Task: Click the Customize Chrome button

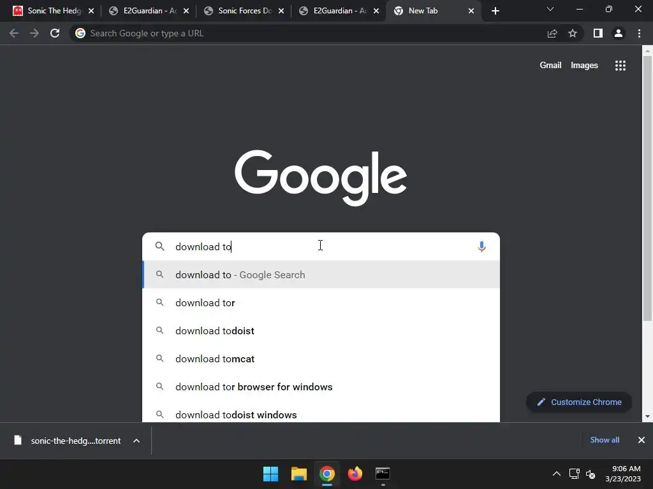Action: [x=579, y=402]
